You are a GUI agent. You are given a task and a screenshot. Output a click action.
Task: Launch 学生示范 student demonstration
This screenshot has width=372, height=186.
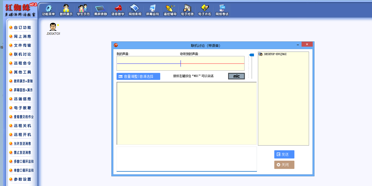coord(83,9)
